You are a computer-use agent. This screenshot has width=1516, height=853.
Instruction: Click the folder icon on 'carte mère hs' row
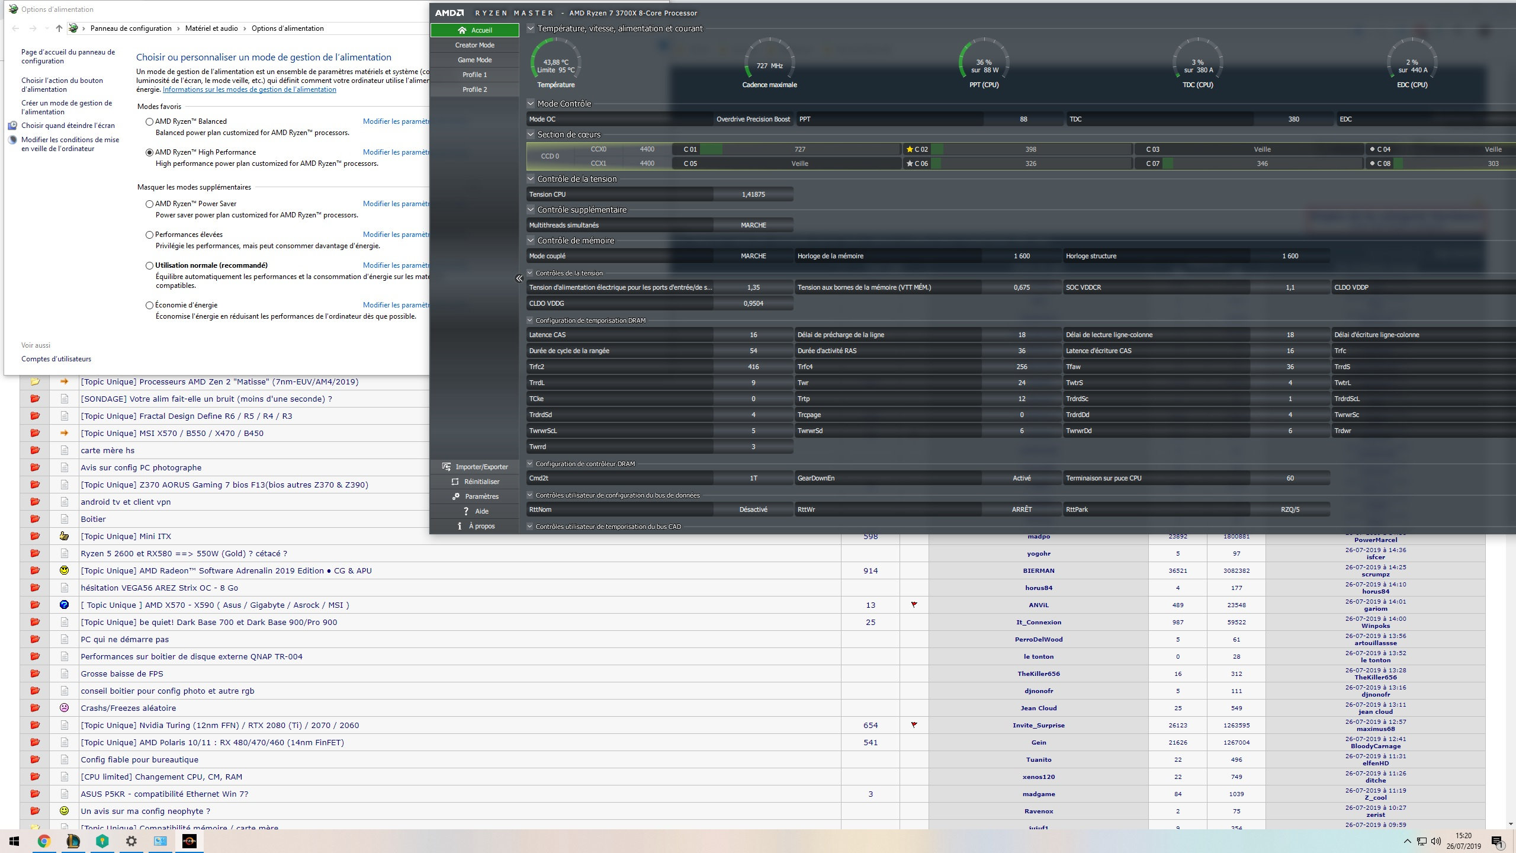pyautogui.click(x=35, y=450)
